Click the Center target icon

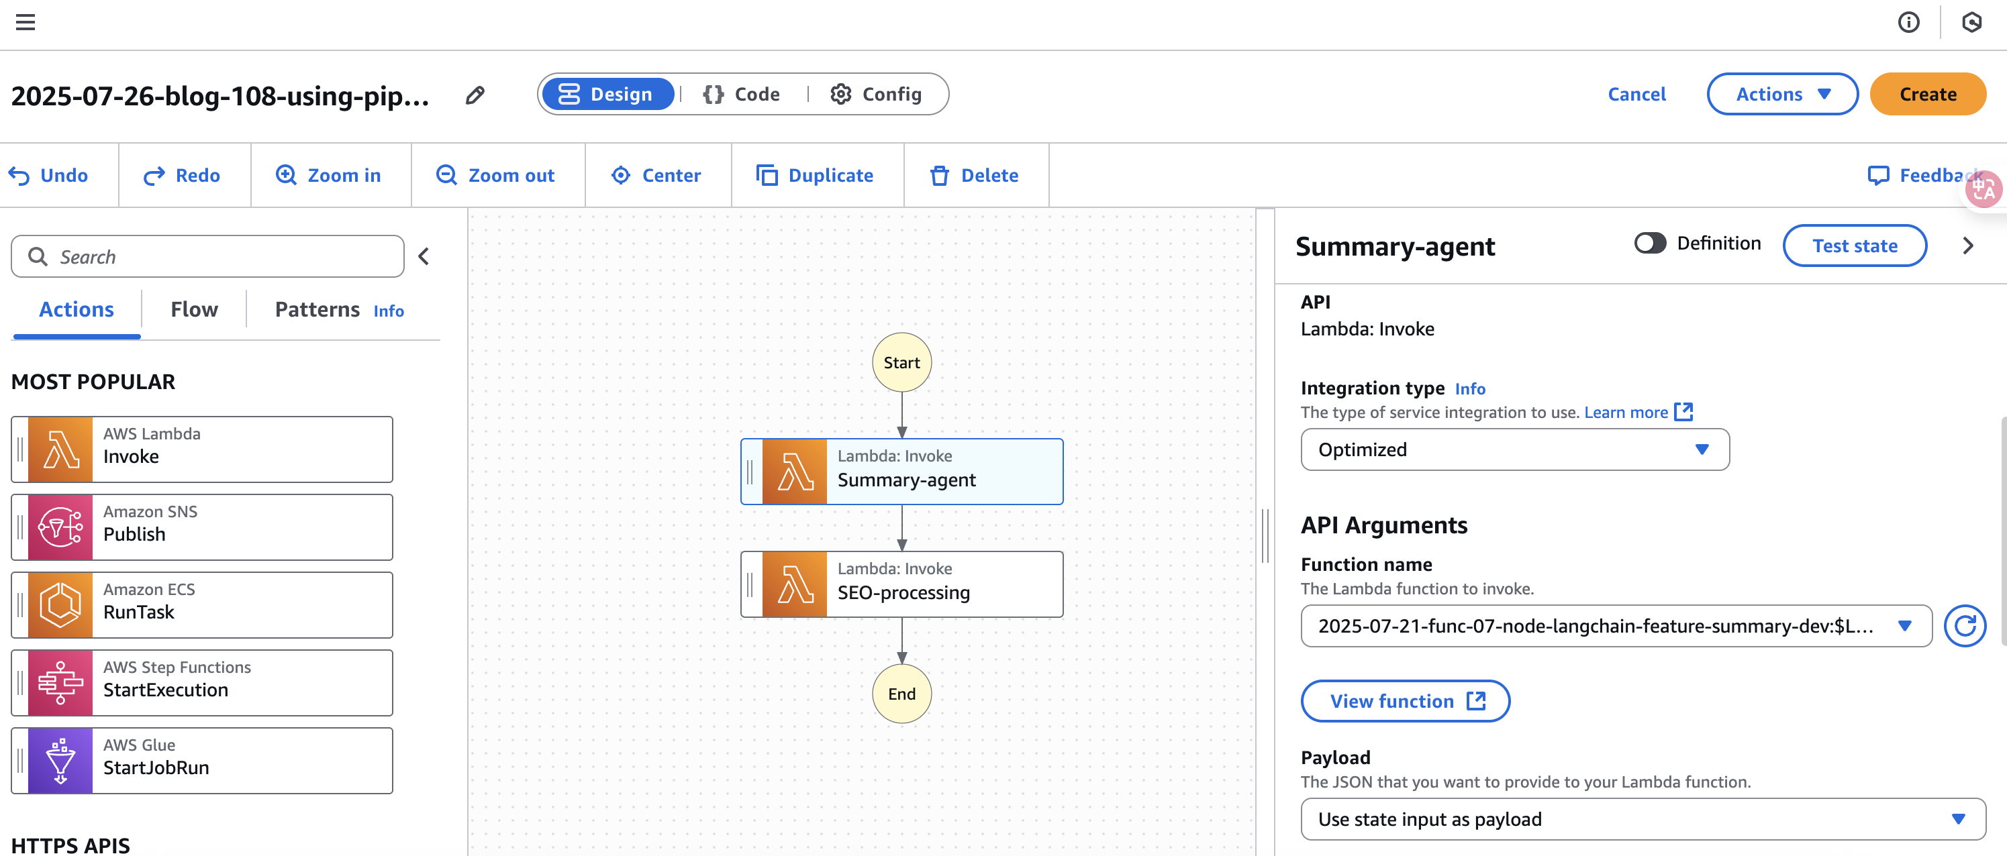[x=620, y=175]
